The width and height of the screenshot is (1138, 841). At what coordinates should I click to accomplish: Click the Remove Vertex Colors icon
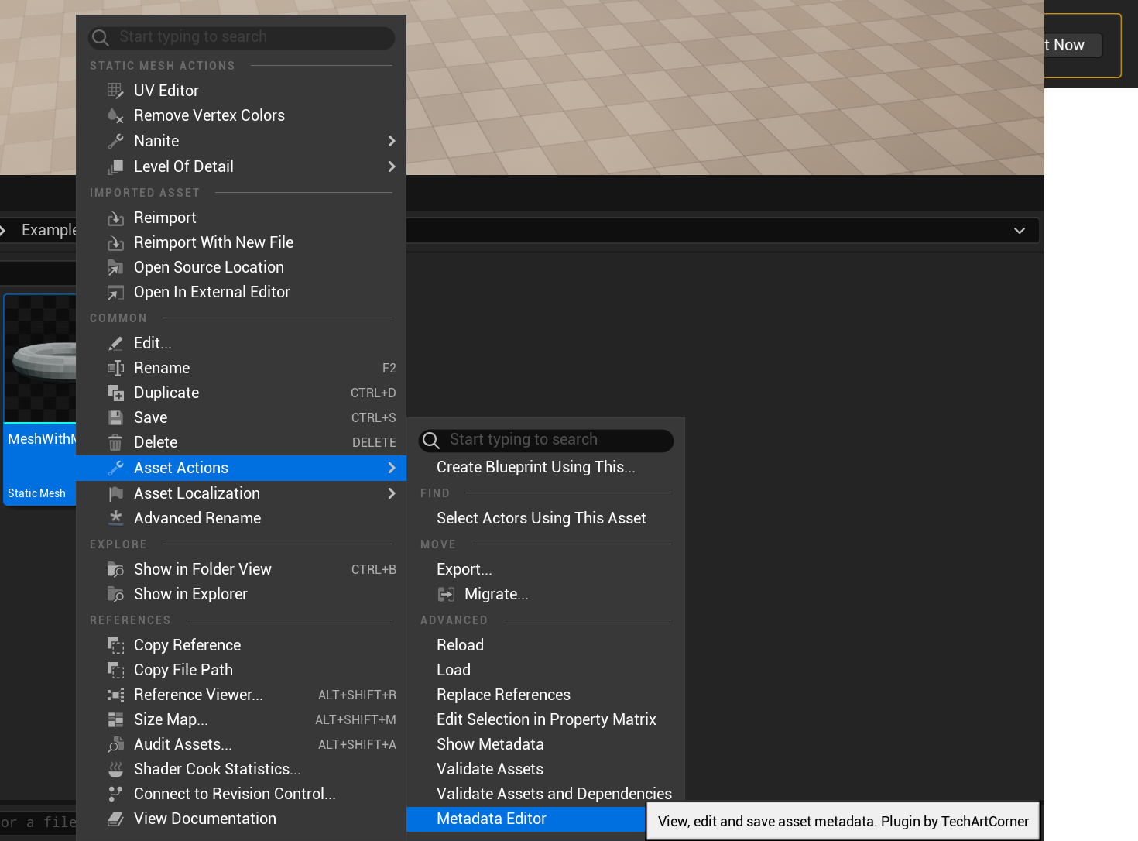click(x=115, y=115)
